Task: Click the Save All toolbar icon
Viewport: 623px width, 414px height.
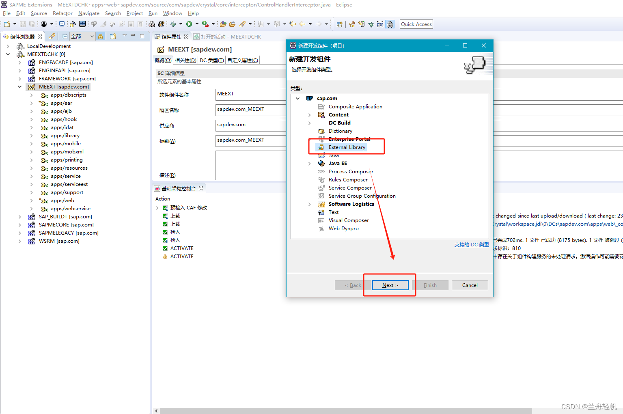Action: pos(32,24)
